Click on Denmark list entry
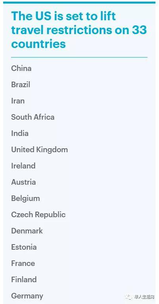Screen dimensions: 159x304 27,231
